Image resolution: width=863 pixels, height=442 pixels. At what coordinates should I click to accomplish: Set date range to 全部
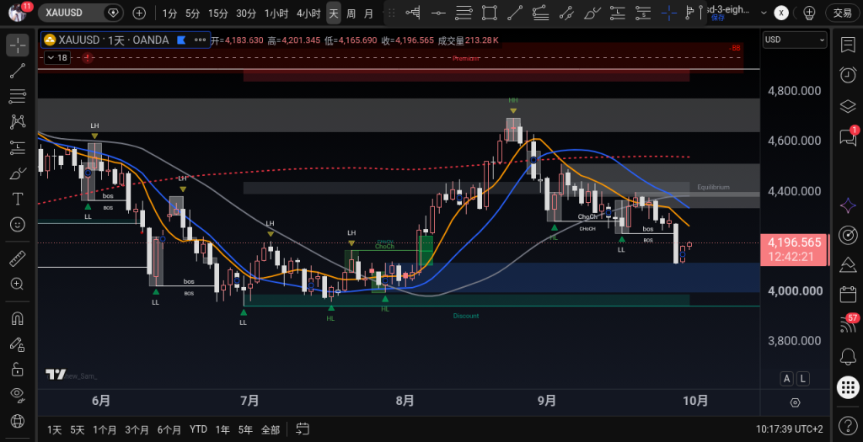point(271,429)
